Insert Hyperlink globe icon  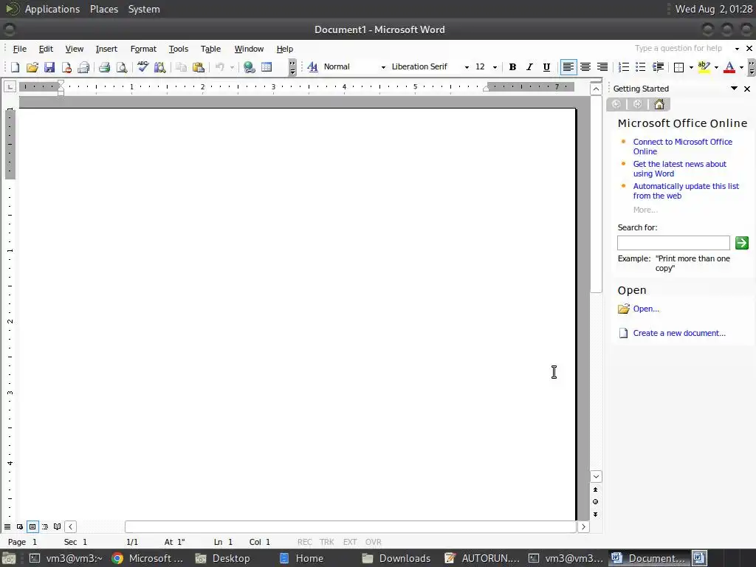(250, 67)
